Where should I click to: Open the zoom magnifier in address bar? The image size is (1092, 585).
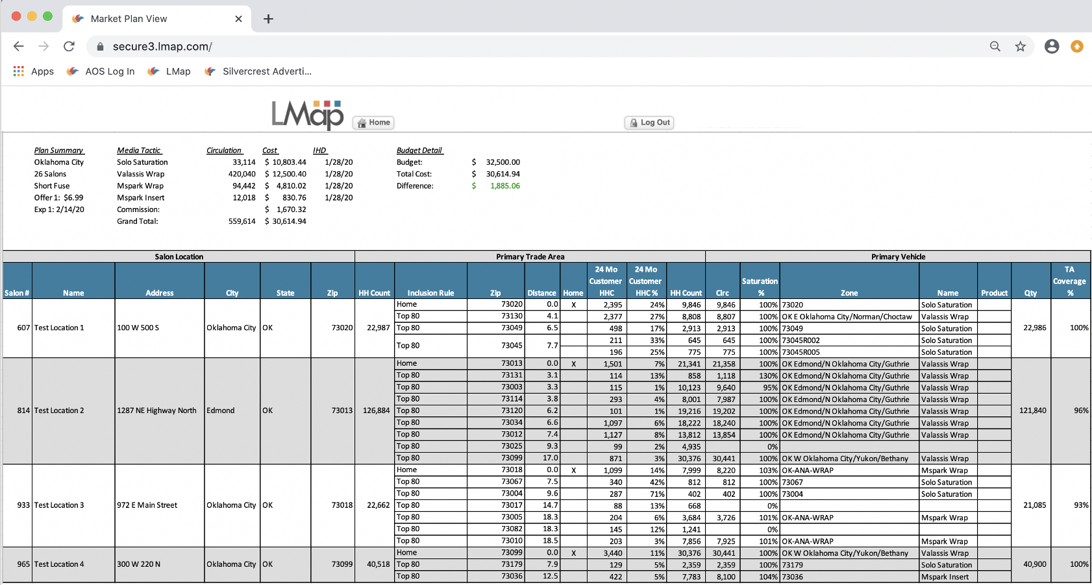(x=995, y=46)
